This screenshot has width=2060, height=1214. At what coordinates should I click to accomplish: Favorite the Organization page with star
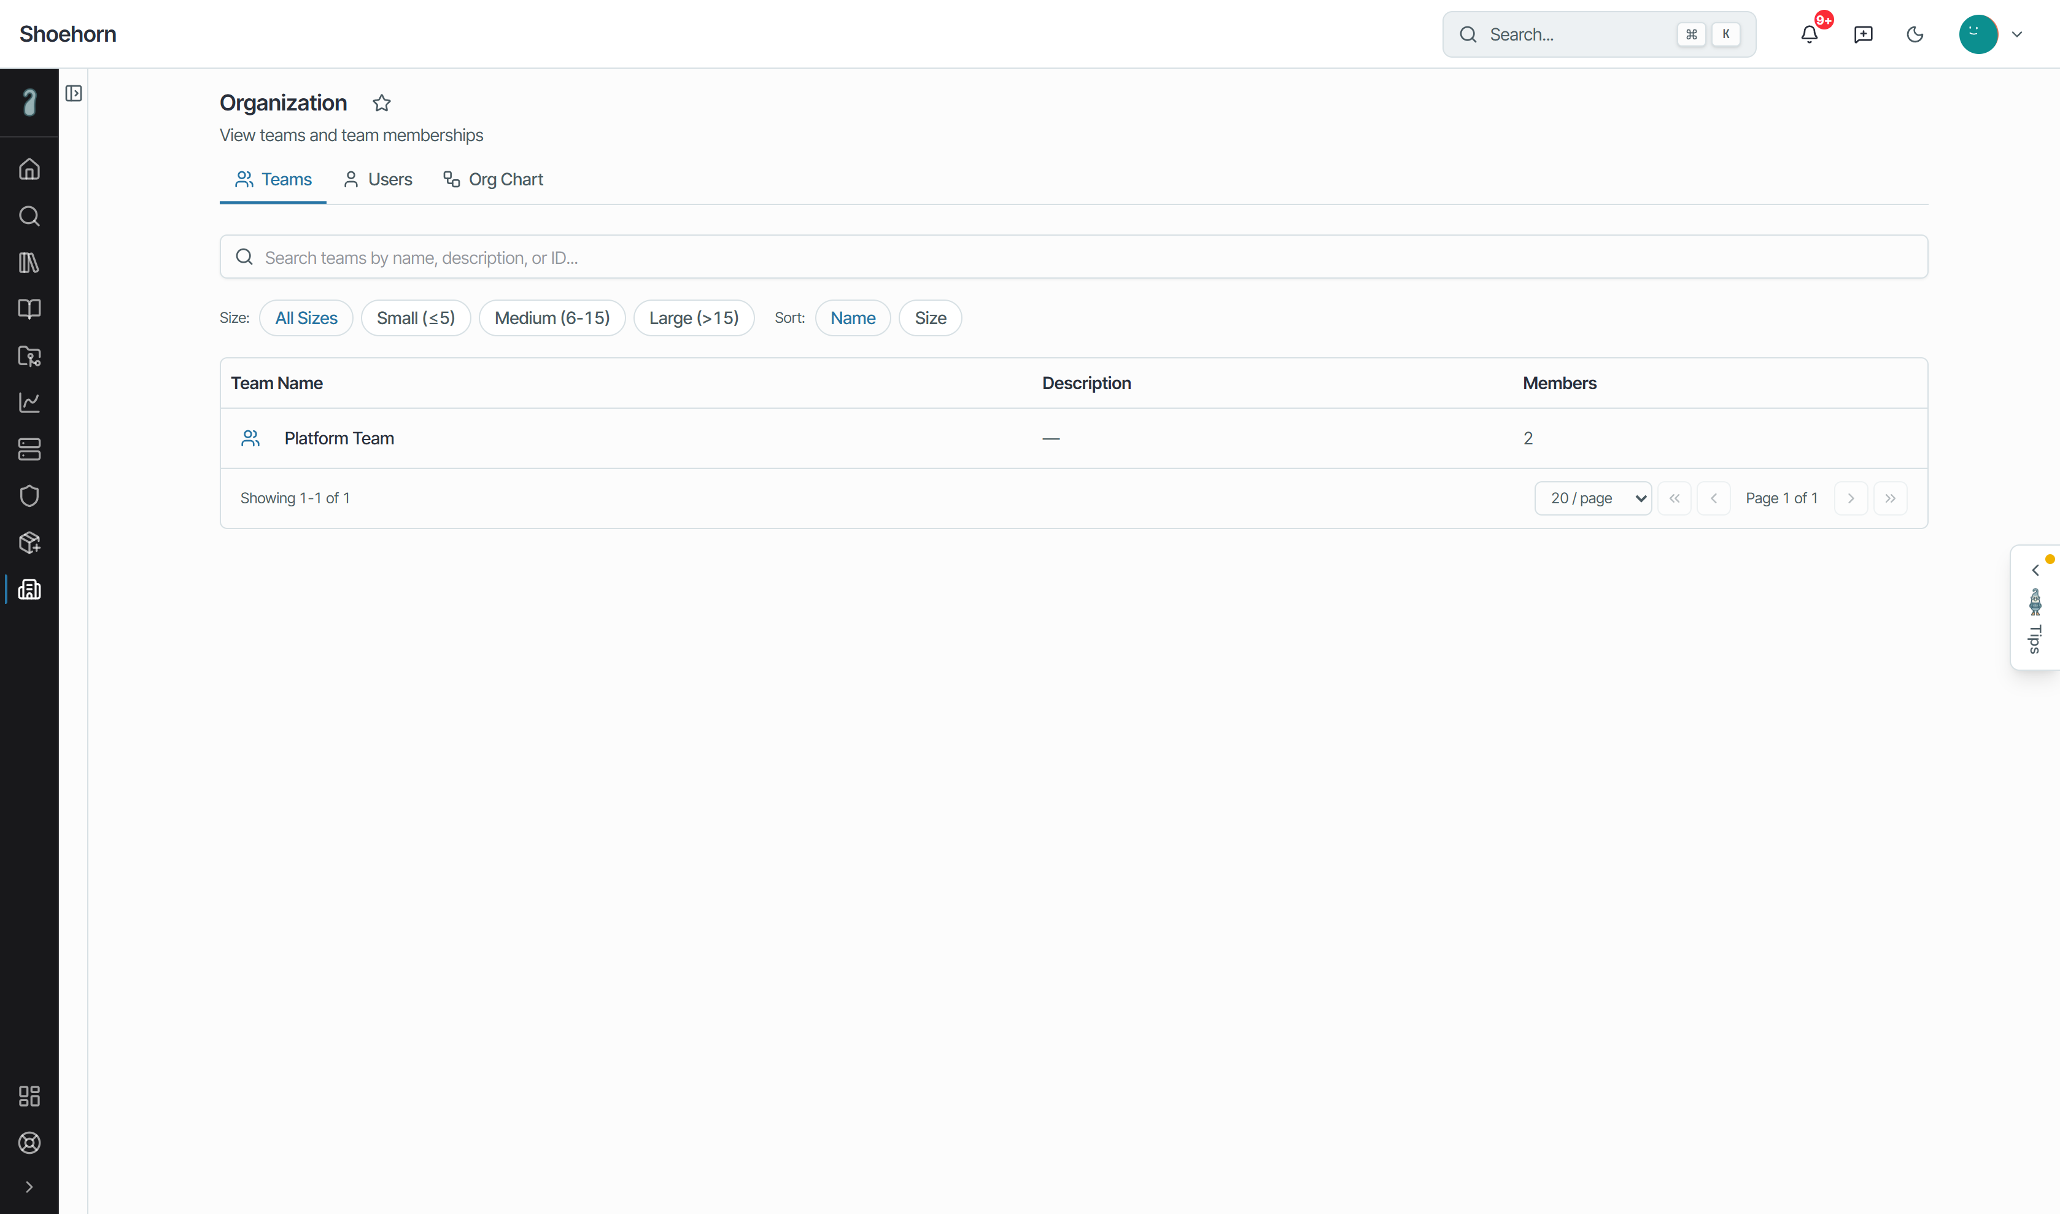click(381, 103)
